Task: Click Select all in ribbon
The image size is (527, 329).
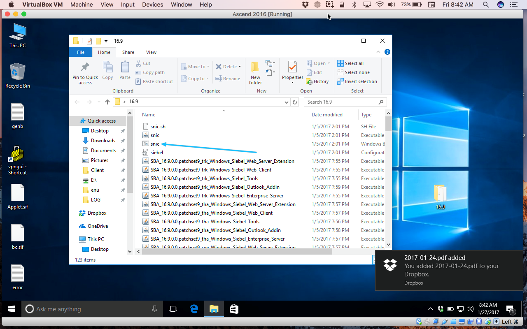Action: 350,63
